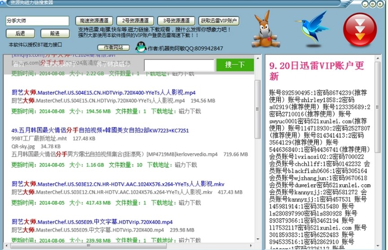Click the keyword field containing 分手大师
Screen dimensions: 388x250
tap(37, 21)
